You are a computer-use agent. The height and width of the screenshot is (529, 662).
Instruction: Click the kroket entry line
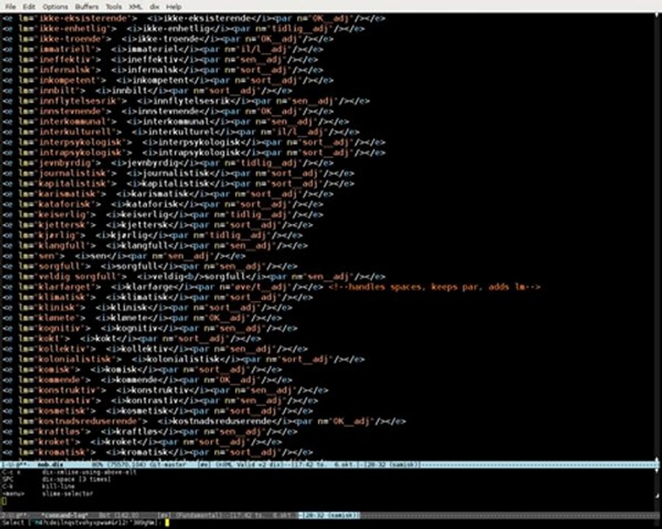click(142, 442)
